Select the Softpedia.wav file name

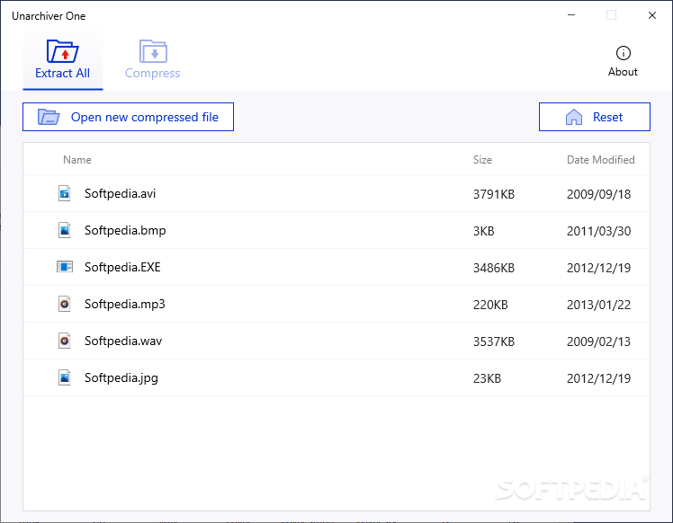[x=123, y=341]
